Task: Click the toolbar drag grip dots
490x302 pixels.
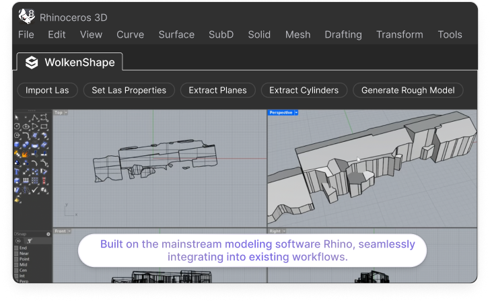Action: [32, 110]
